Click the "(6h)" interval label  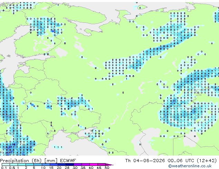pos(37,161)
